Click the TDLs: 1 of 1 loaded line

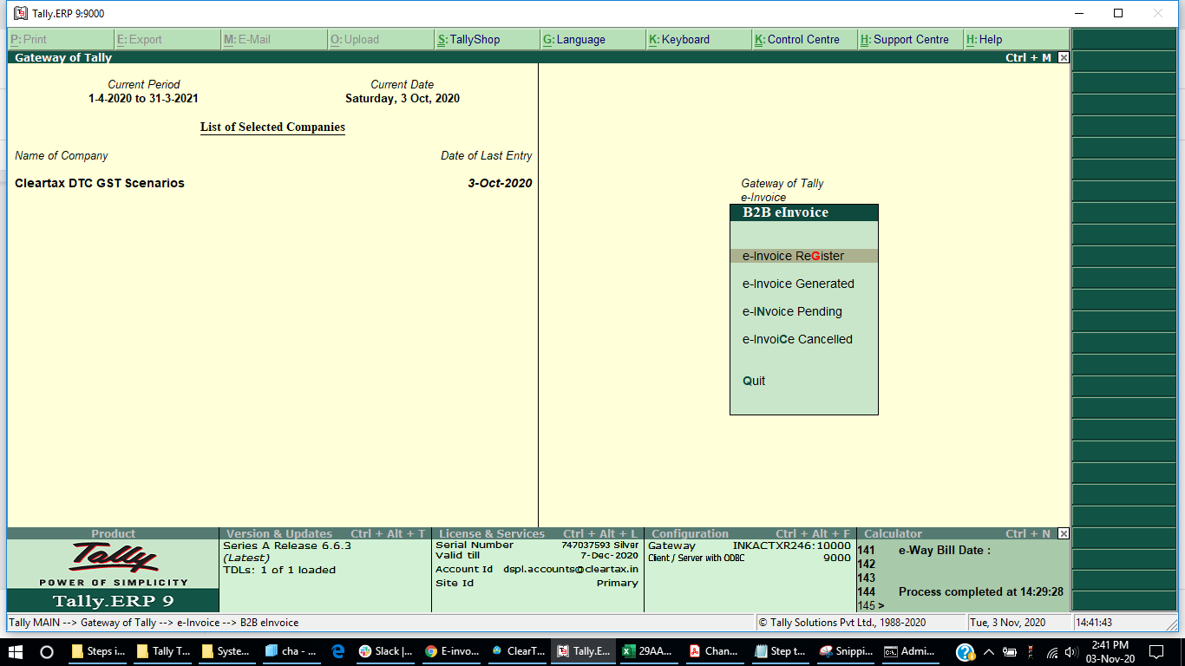pos(279,570)
